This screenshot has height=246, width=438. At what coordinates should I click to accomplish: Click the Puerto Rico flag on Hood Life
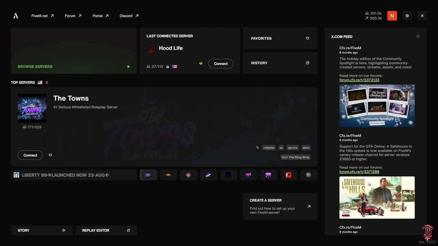tap(175, 67)
